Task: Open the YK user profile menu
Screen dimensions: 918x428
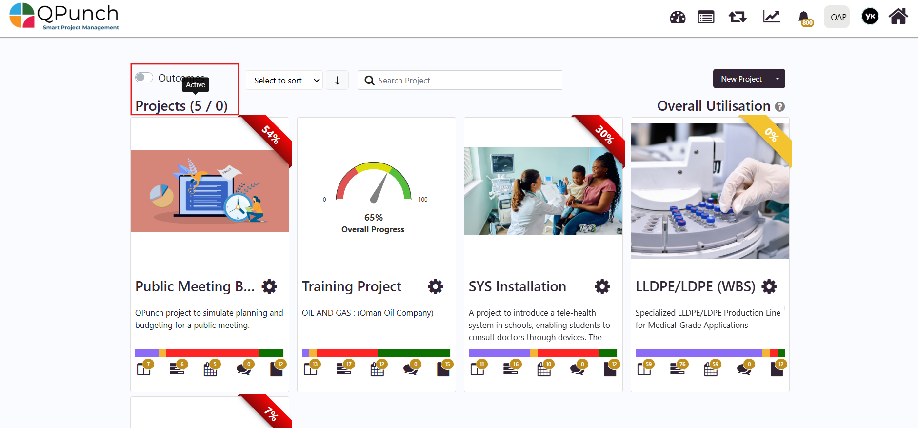Action: [870, 17]
